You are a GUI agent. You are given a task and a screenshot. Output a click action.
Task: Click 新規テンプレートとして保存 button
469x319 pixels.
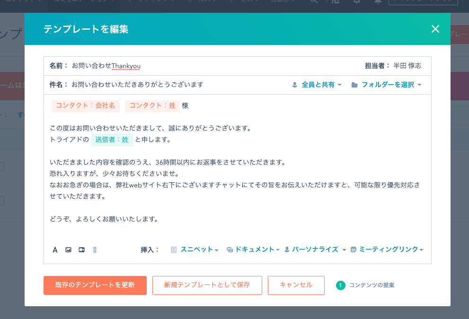tap(207, 285)
